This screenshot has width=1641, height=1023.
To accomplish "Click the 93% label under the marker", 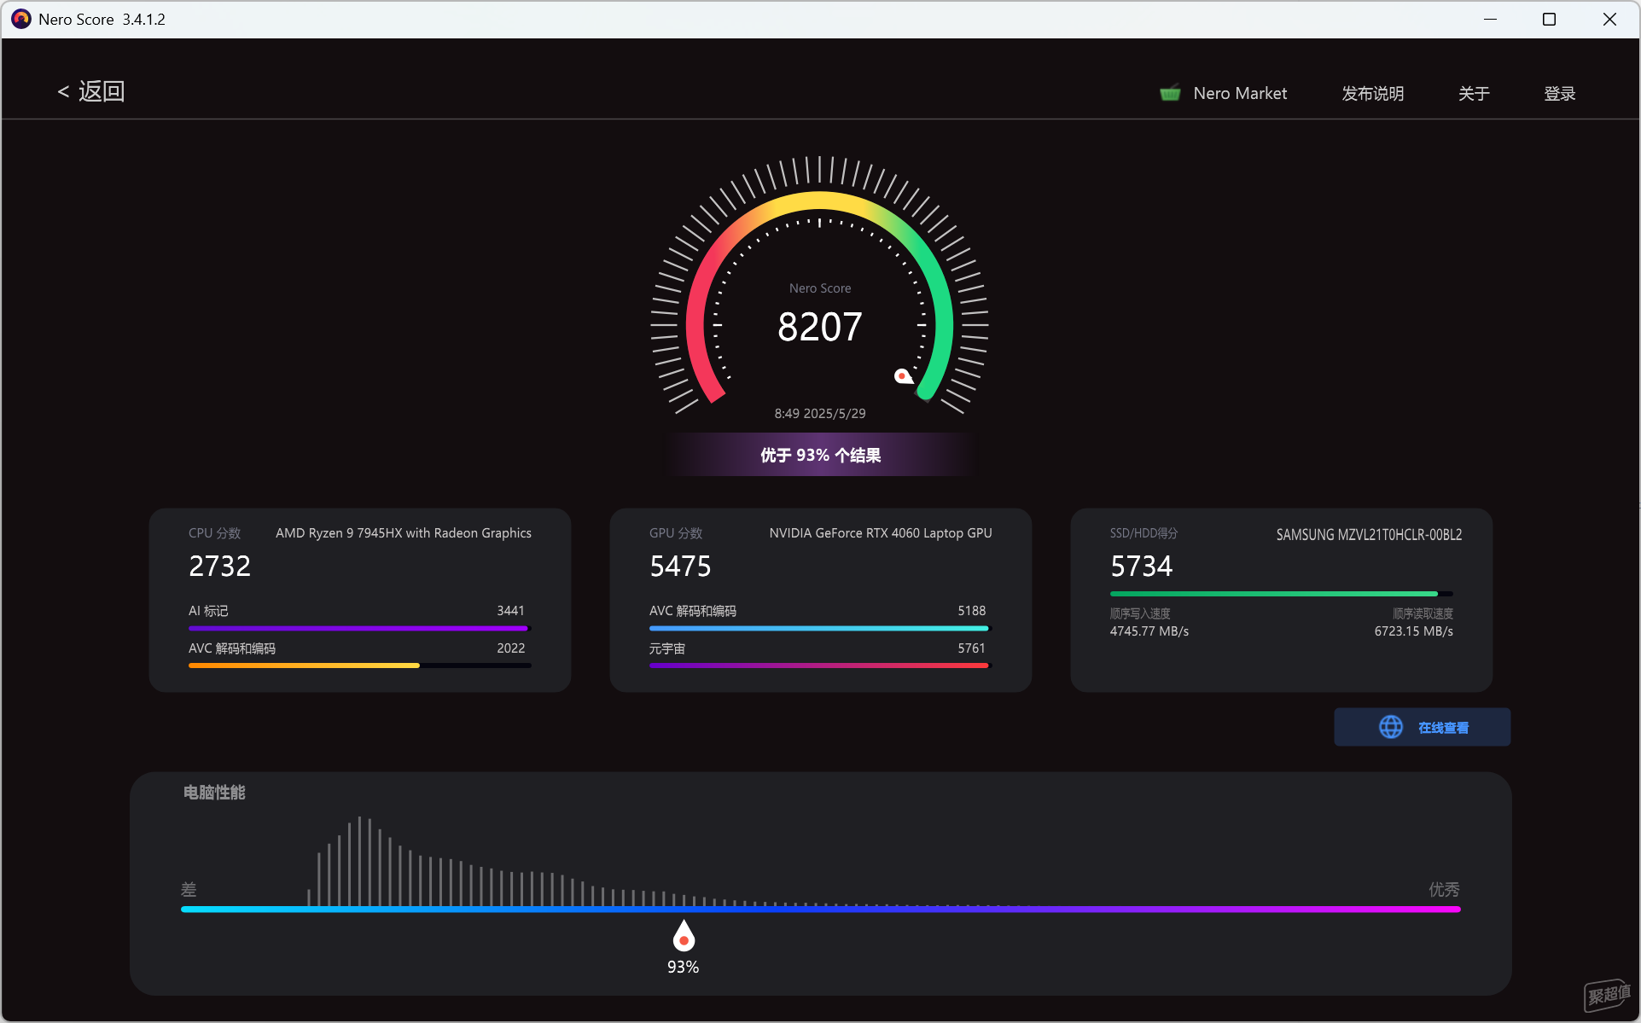I will [x=683, y=967].
